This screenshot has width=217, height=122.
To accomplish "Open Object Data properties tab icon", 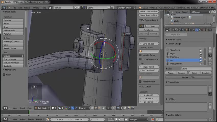I will coord(197,30).
